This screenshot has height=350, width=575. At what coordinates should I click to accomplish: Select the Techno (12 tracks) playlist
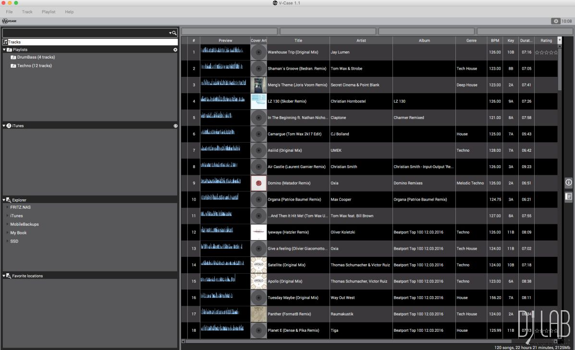pos(34,66)
